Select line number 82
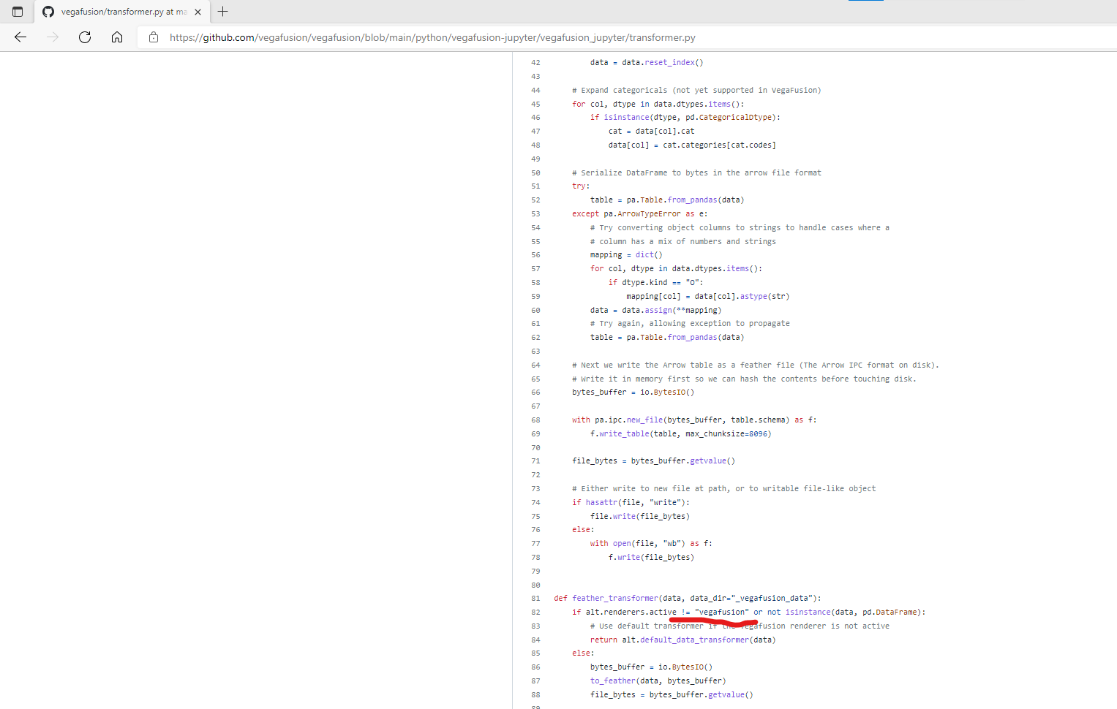 click(535, 613)
